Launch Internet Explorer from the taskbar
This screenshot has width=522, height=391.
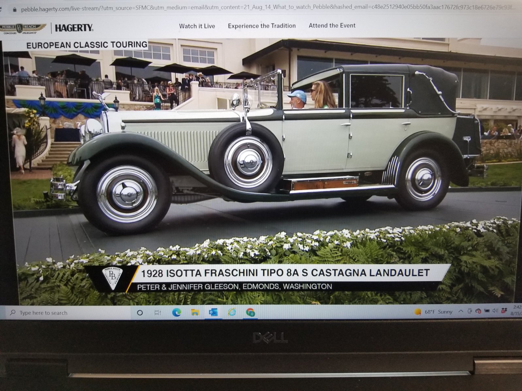(232, 312)
